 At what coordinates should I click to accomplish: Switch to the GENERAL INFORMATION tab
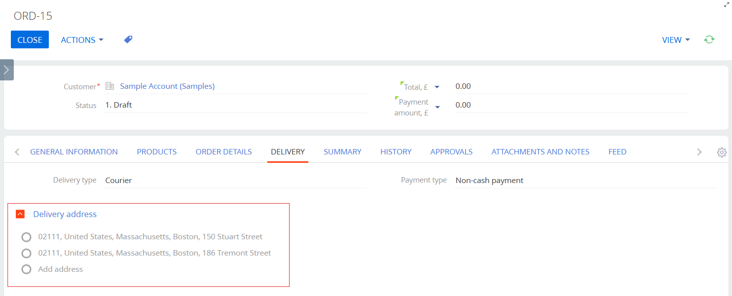(74, 152)
